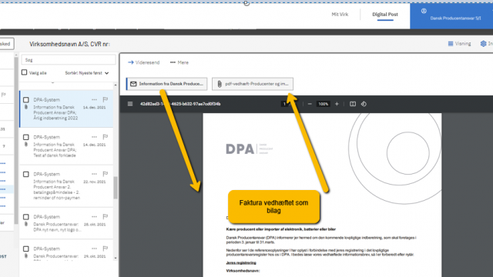
Task: Open the 'pdf-vedhæft-Producenter og im...' attachment
Action: pos(253,84)
